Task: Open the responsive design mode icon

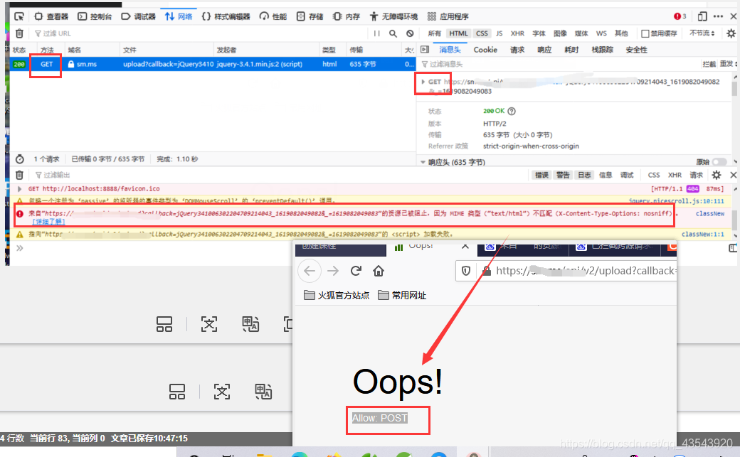Action: [702, 16]
